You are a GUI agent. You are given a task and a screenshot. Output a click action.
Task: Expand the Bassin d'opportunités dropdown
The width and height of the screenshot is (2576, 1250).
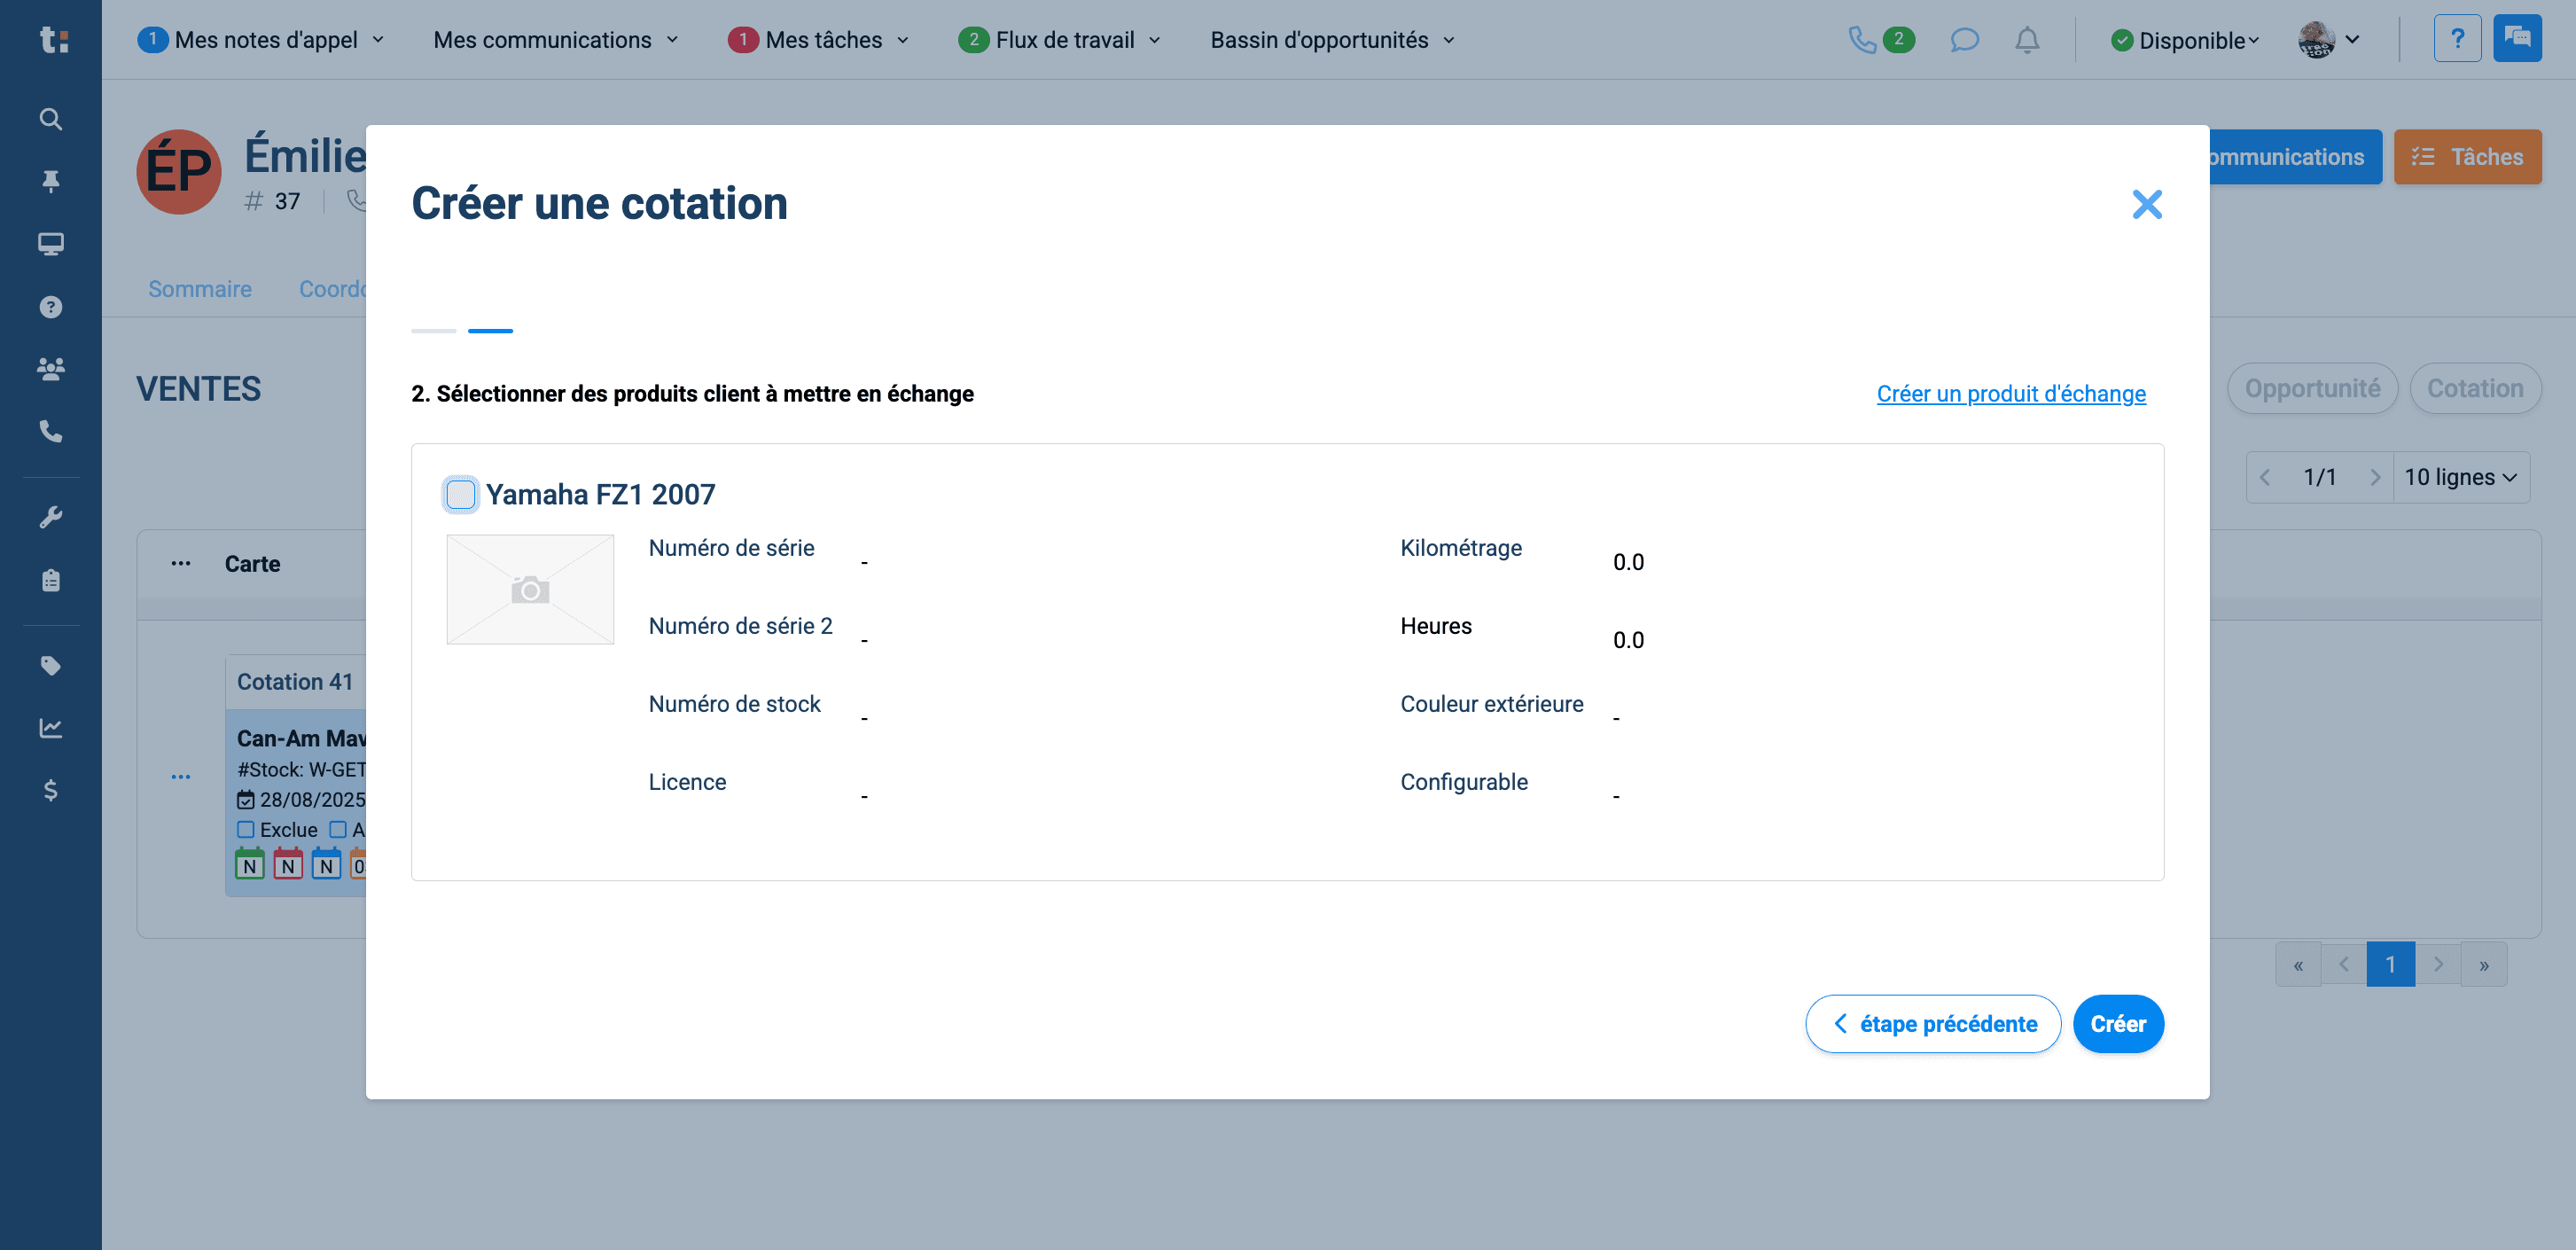(x=1333, y=40)
